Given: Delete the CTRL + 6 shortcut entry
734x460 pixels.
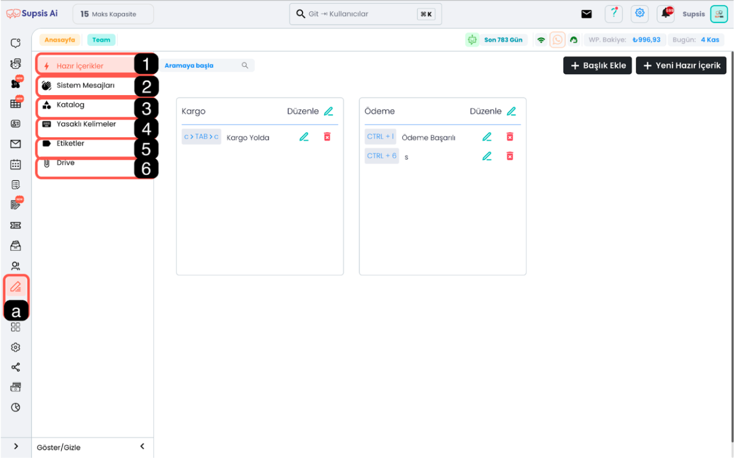Looking at the screenshot, I should click(510, 156).
